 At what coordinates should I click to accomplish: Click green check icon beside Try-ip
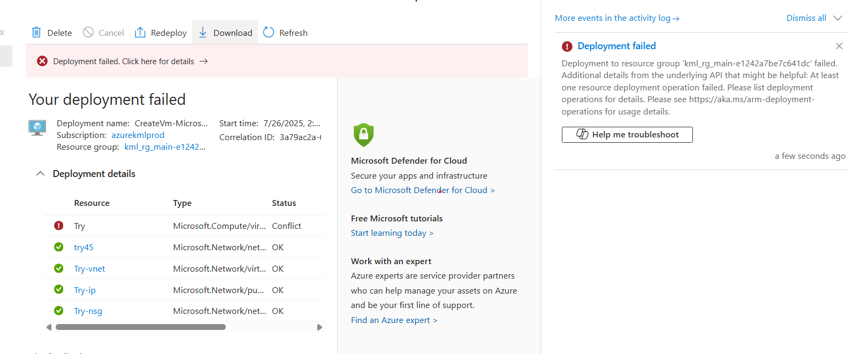point(59,289)
